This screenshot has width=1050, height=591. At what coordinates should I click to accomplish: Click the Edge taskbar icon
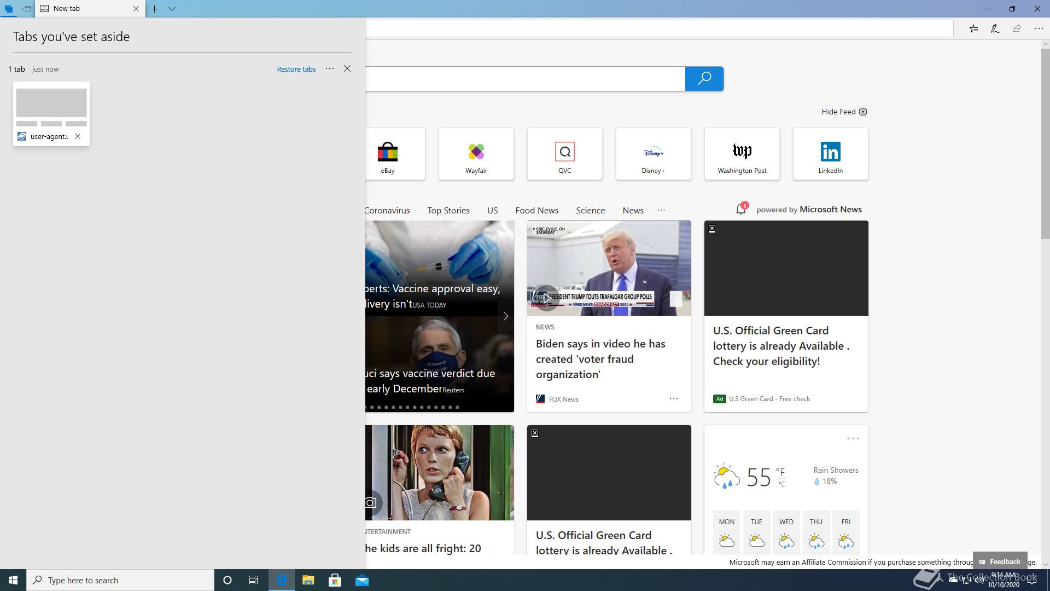282,580
